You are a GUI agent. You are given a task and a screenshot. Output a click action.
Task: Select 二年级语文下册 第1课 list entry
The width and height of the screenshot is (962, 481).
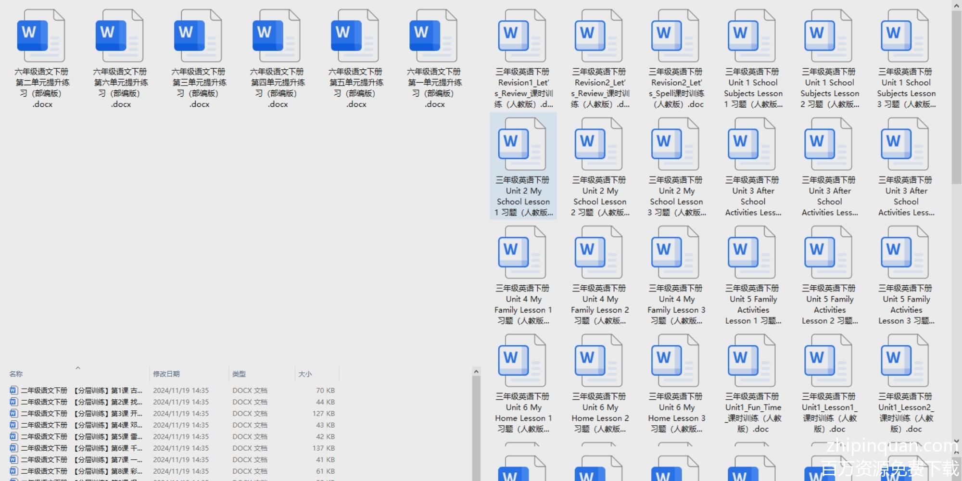[x=77, y=391]
